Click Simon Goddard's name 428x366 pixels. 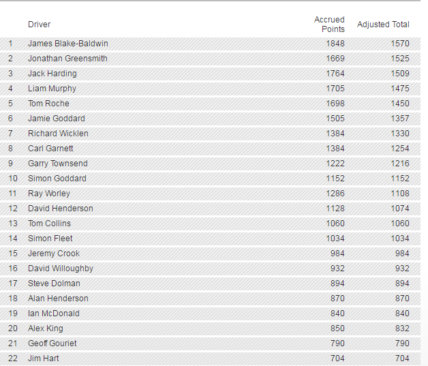(x=57, y=179)
